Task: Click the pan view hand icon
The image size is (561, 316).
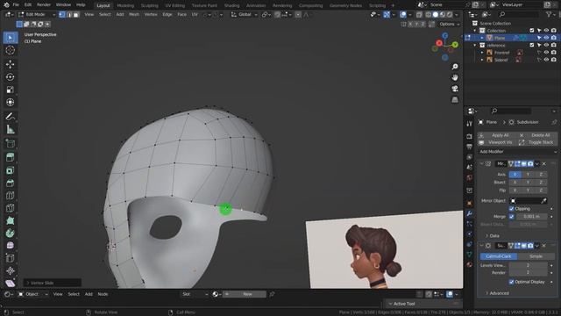Action: [455, 78]
